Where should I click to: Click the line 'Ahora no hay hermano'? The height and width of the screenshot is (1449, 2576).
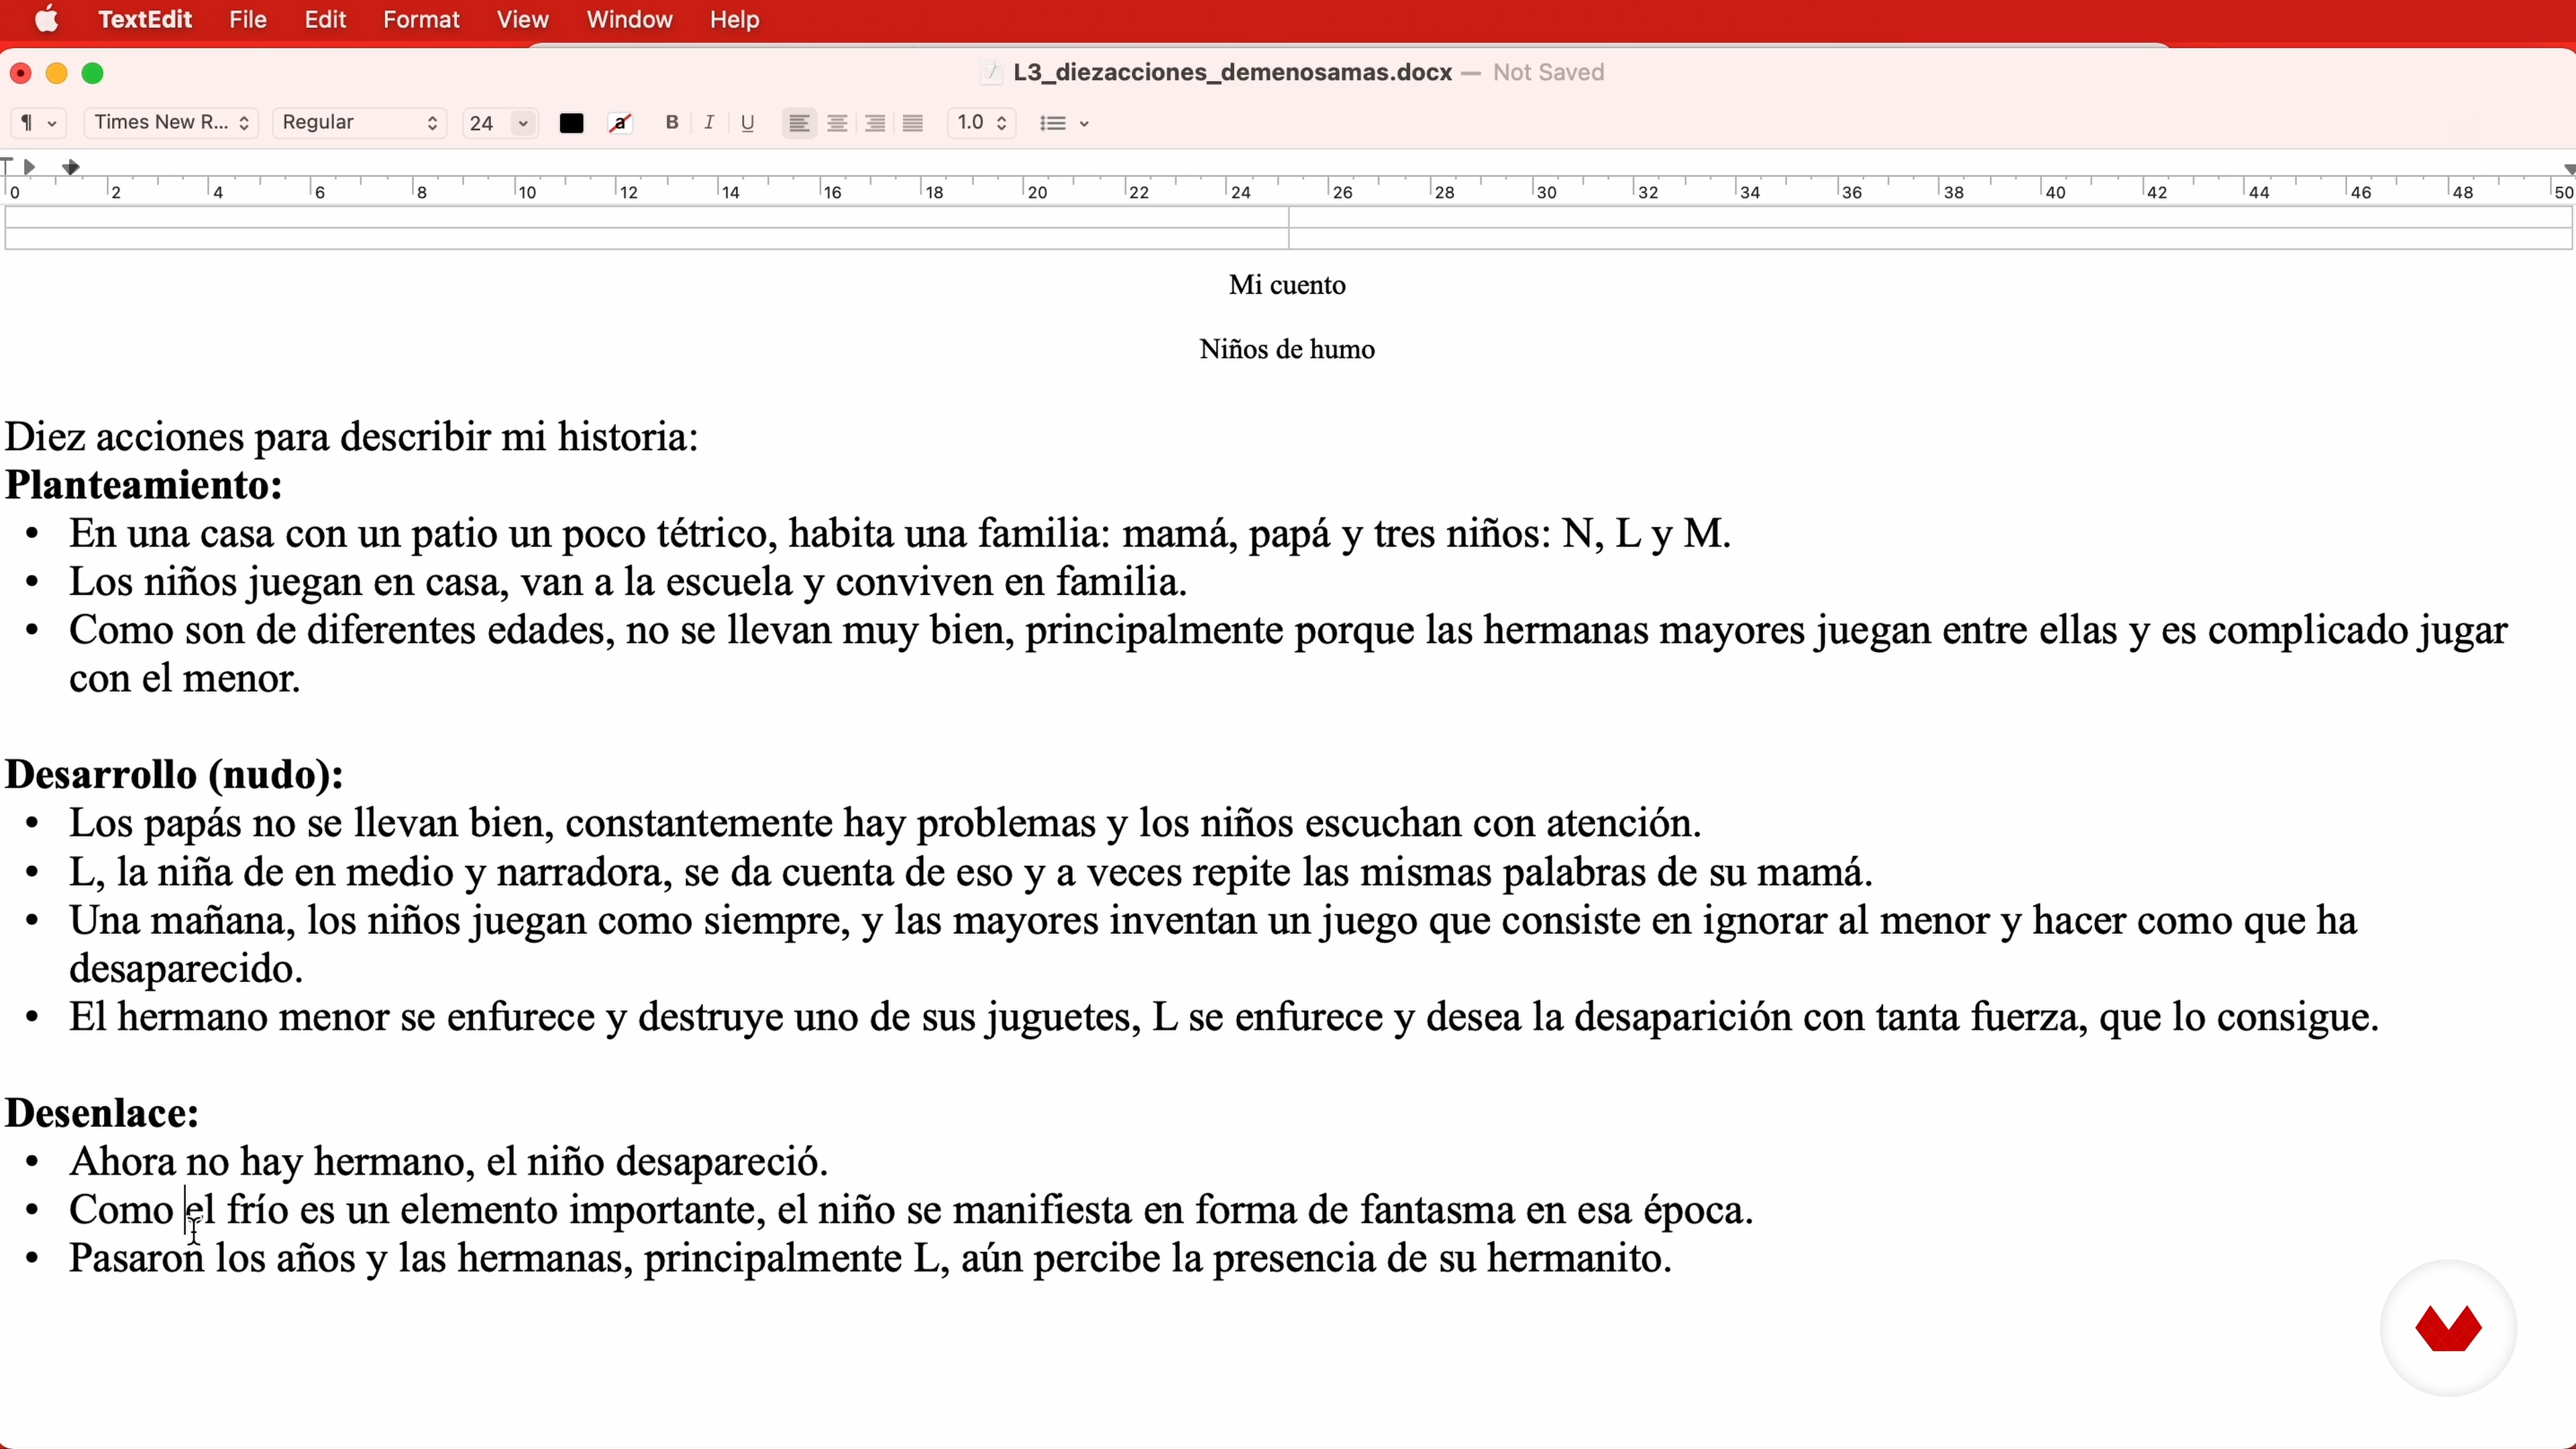(x=449, y=1162)
